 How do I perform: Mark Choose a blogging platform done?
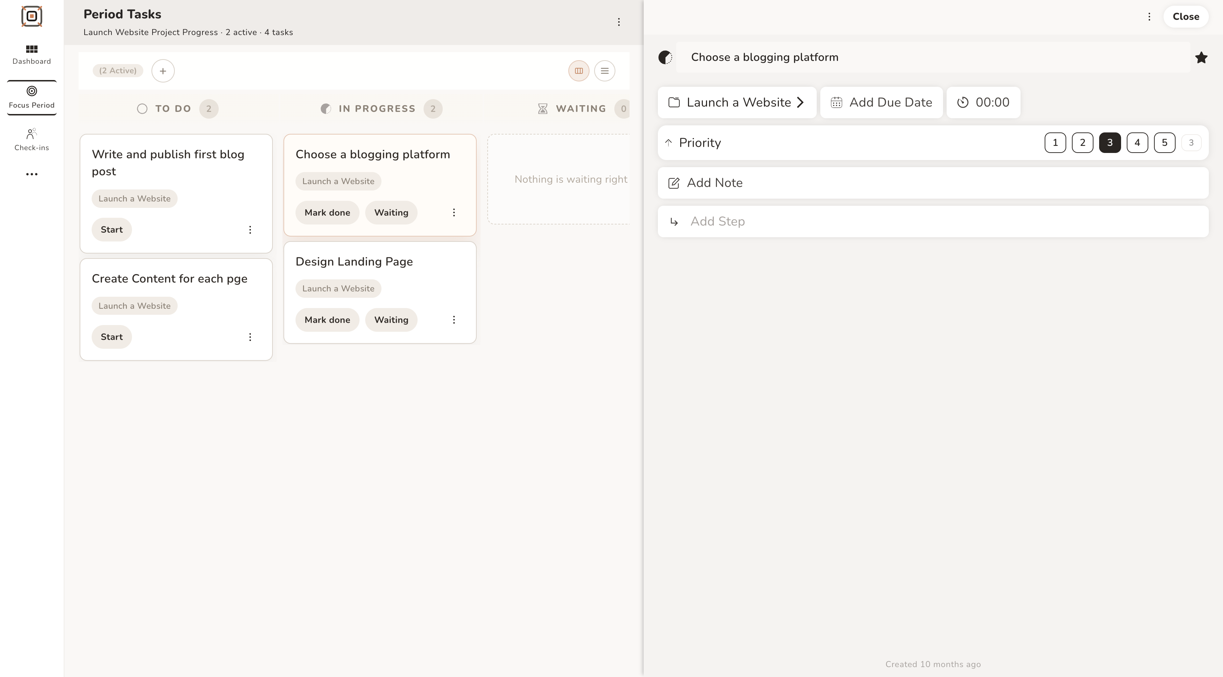coord(327,213)
